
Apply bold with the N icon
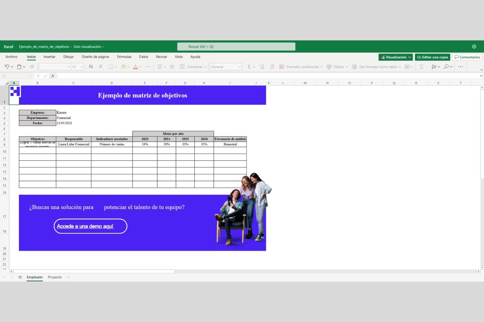(x=90, y=67)
